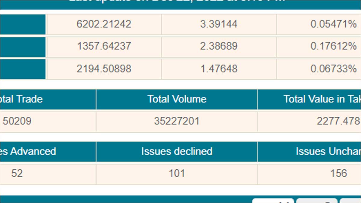The width and height of the screenshot is (361, 203).
Task: Click the Issues Unchanged header
Action: (x=328, y=151)
